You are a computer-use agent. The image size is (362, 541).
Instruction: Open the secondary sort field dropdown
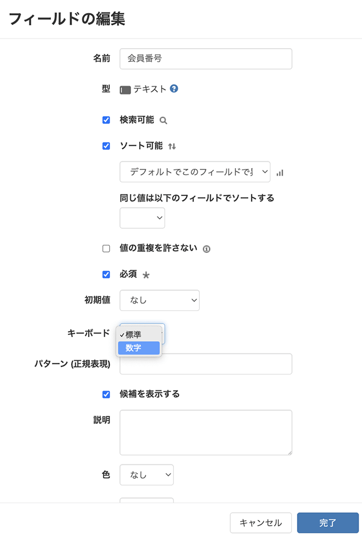142,218
